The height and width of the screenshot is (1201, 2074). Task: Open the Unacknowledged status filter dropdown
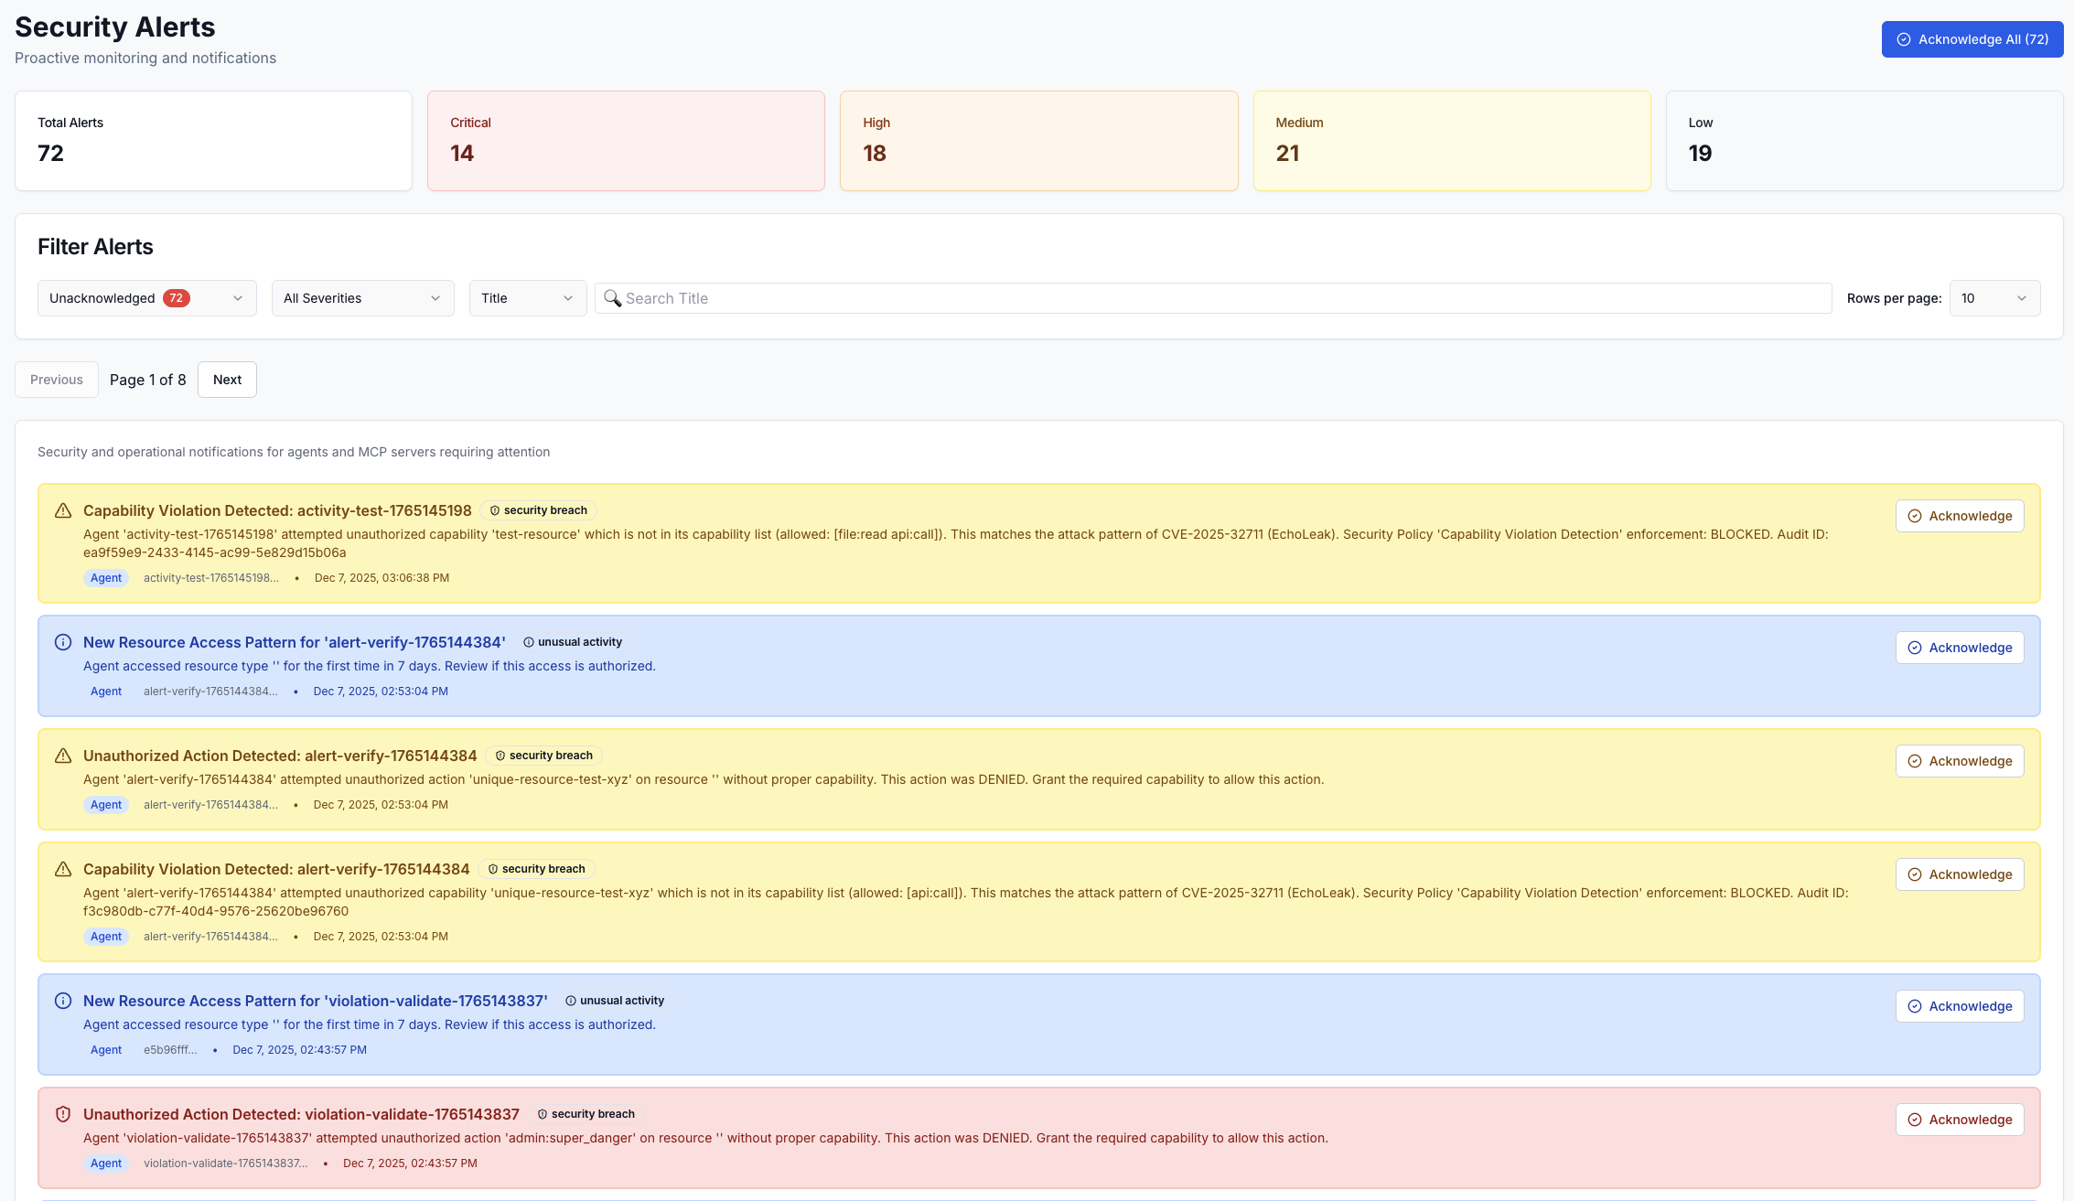[145, 297]
